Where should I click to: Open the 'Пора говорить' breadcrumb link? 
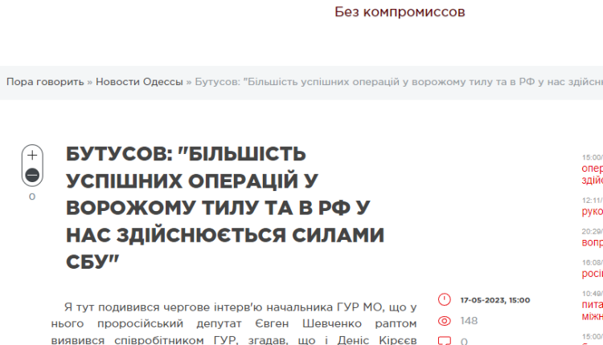[45, 82]
